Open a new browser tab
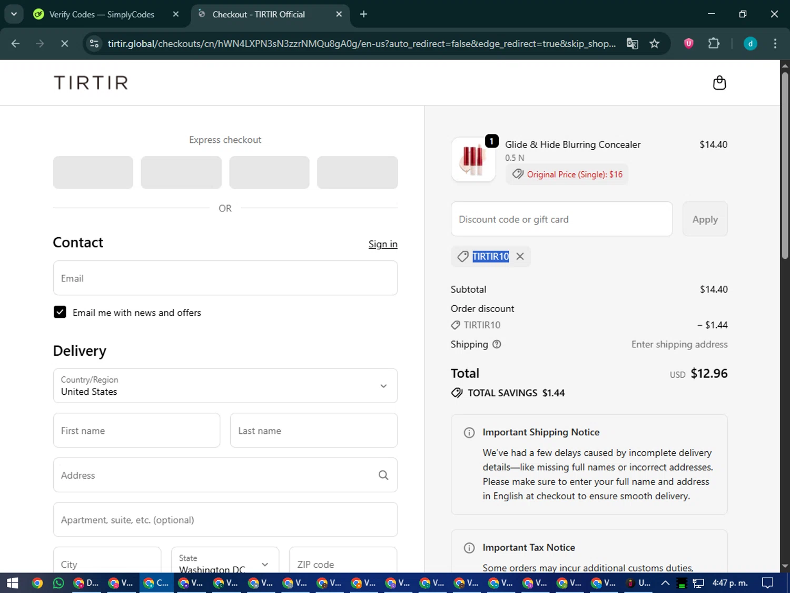790x593 pixels. coord(363,14)
